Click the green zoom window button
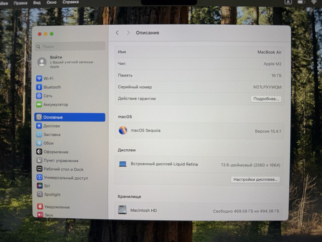The height and width of the screenshot is (242, 322). (52, 34)
